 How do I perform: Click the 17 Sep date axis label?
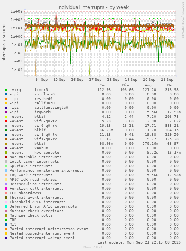coord(95,80)
